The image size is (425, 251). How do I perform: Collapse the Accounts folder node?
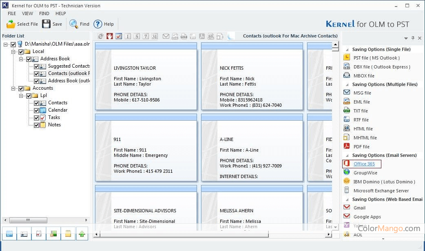tap(13, 88)
